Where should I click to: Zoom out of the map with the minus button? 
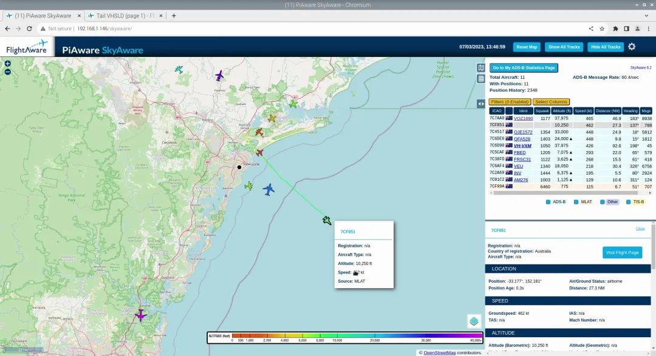[7, 72]
